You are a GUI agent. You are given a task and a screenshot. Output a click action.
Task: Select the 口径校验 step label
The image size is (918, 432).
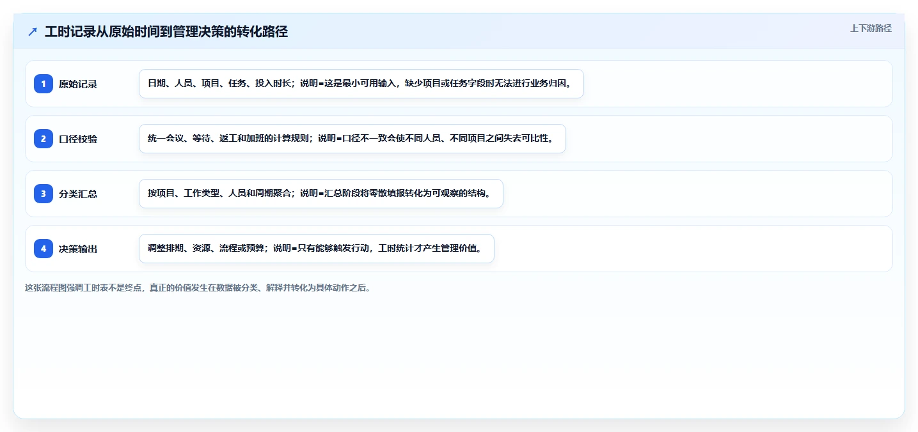click(x=78, y=139)
